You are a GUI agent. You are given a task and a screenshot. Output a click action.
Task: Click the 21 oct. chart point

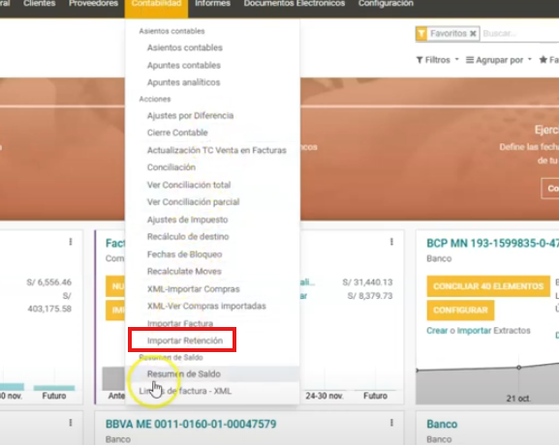point(518,368)
